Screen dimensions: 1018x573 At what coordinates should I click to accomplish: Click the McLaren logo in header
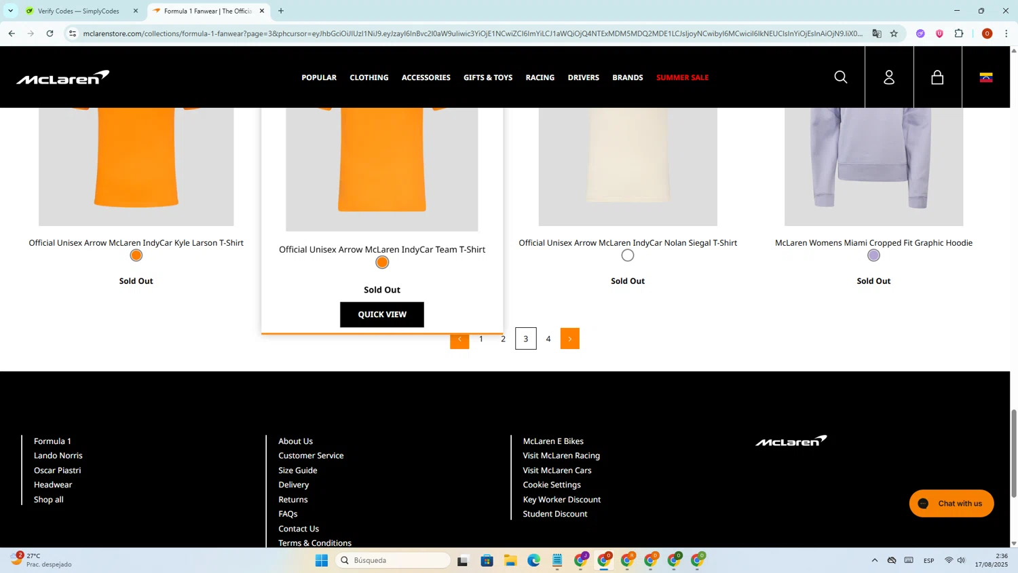(62, 77)
